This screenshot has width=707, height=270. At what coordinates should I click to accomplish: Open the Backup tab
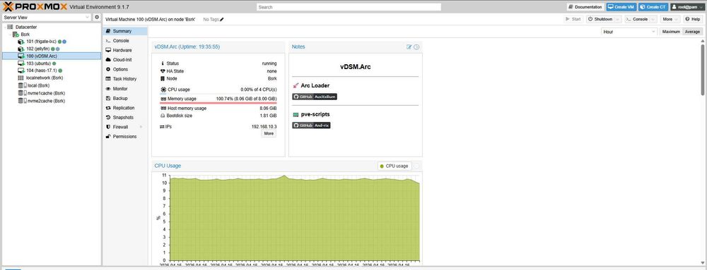tap(125, 98)
